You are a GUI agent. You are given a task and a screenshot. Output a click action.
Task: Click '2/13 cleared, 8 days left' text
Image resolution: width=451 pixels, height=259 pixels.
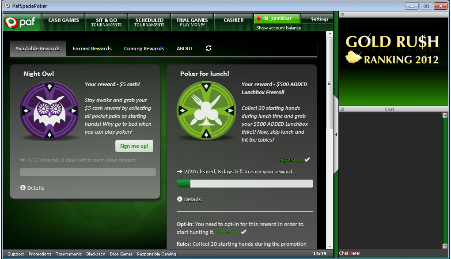tap(82, 160)
